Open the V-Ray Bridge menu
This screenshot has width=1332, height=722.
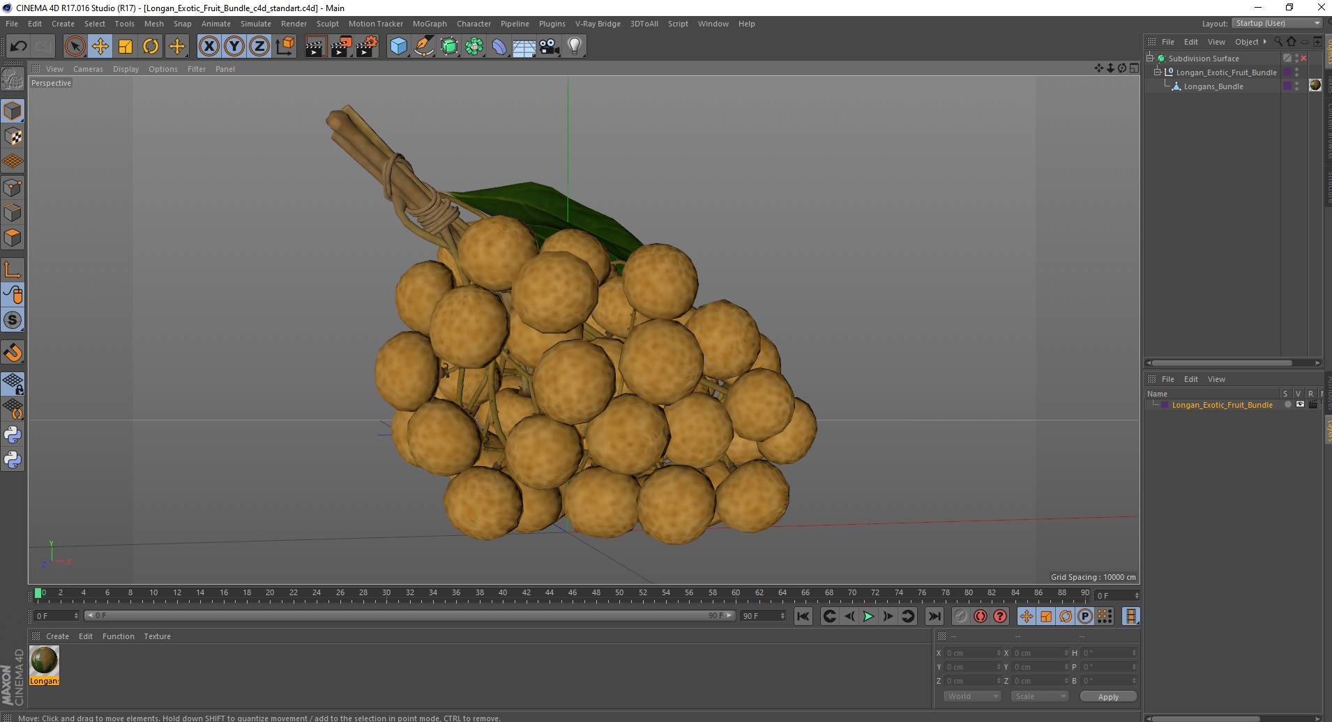point(598,24)
